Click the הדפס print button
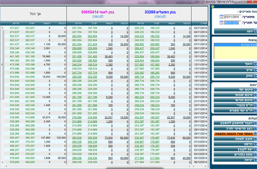 click(x=236, y=144)
